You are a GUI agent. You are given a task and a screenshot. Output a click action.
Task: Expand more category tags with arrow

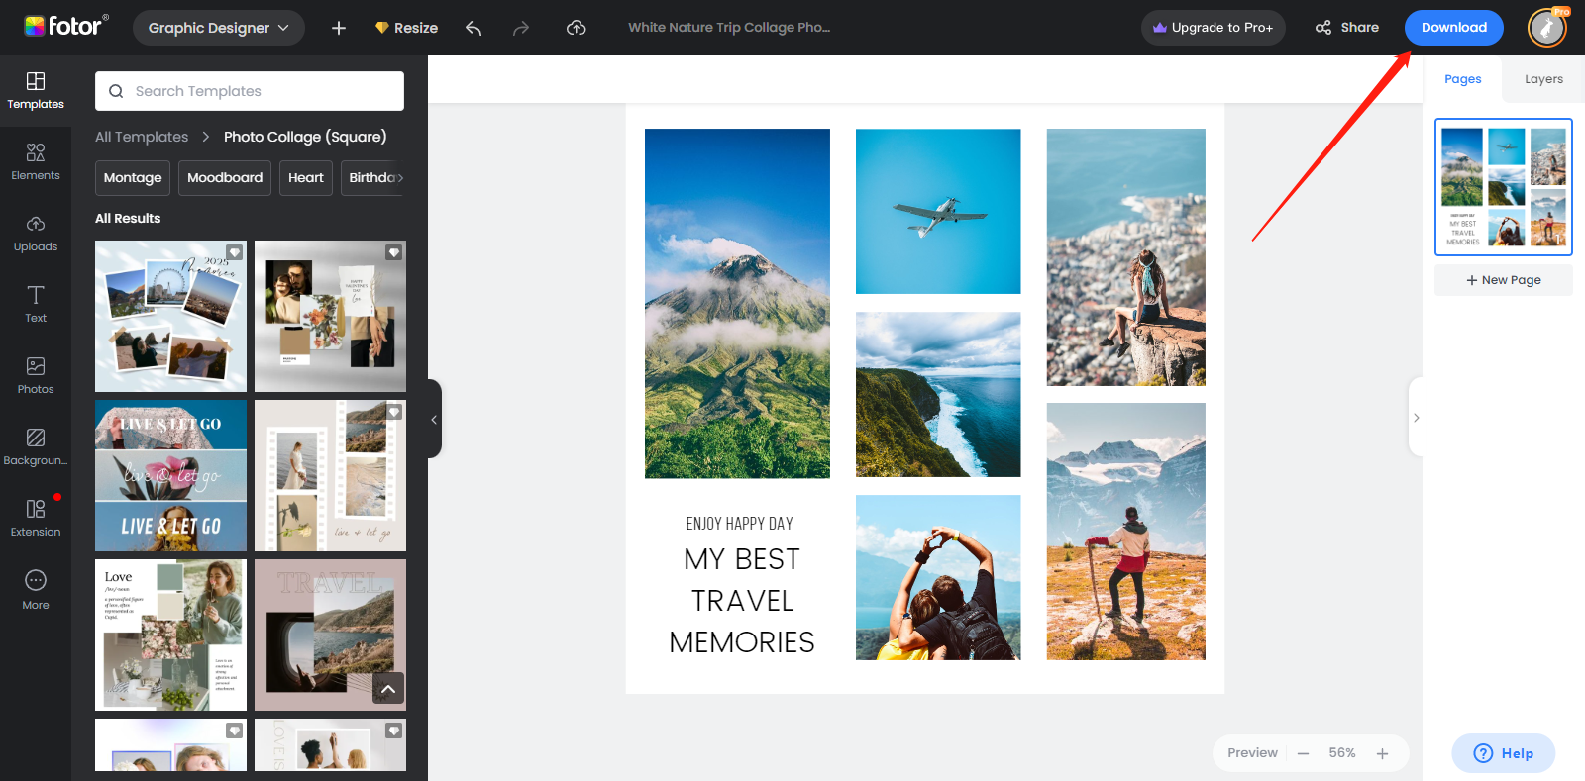click(x=400, y=178)
